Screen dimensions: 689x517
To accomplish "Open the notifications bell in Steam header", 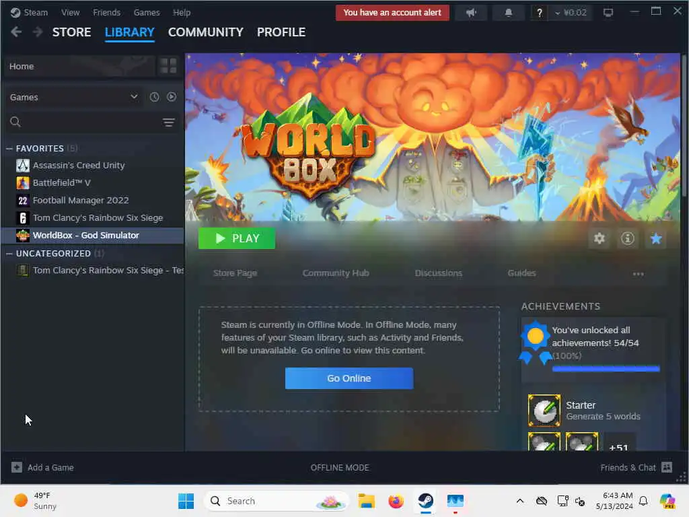I will click(x=509, y=13).
